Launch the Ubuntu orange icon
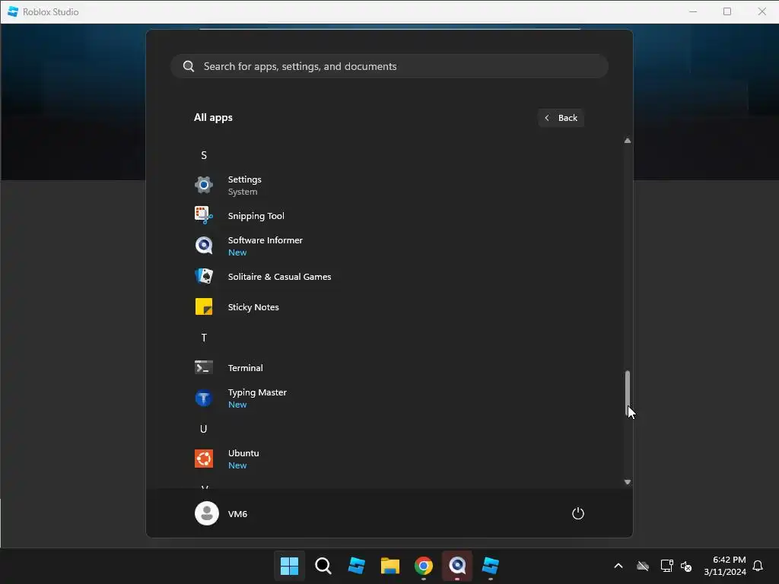Screen dimensions: 779x584 pyautogui.click(x=204, y=459)
